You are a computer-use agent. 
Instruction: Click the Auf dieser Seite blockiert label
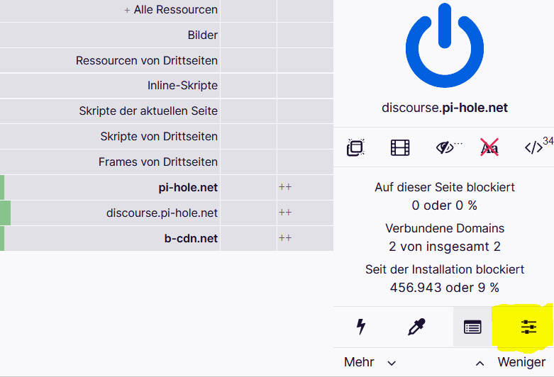(x=445, y=187)
